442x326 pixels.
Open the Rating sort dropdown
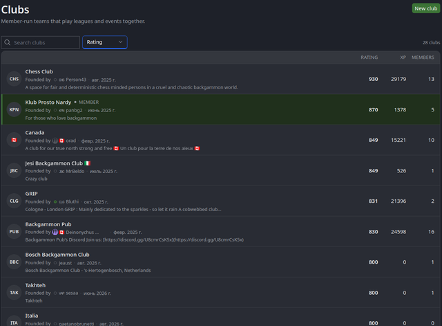pyautogui.click(x=104, y=42)
